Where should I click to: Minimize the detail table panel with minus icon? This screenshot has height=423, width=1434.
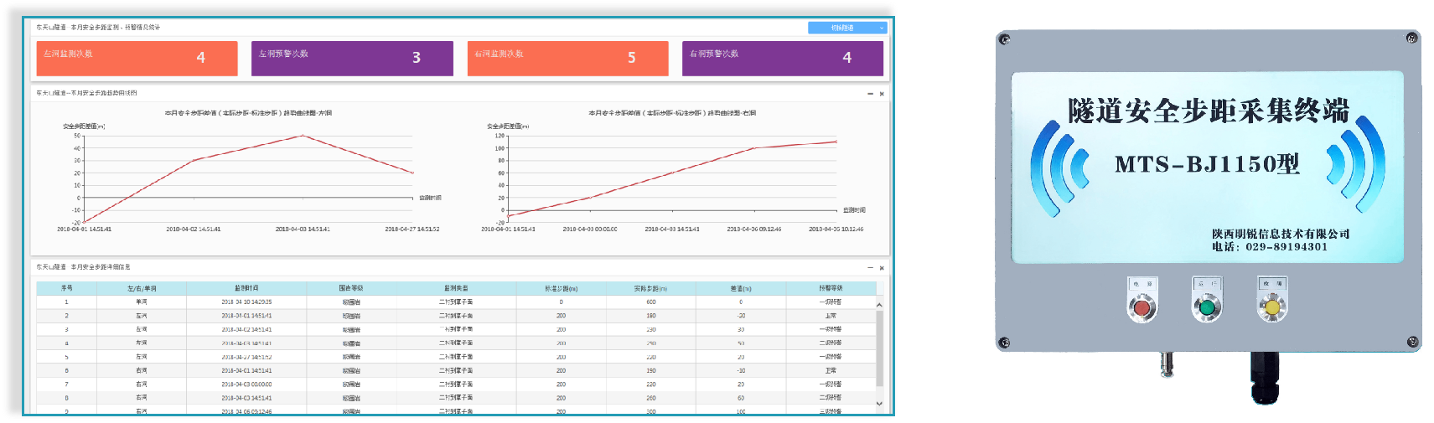coord(870,268)
